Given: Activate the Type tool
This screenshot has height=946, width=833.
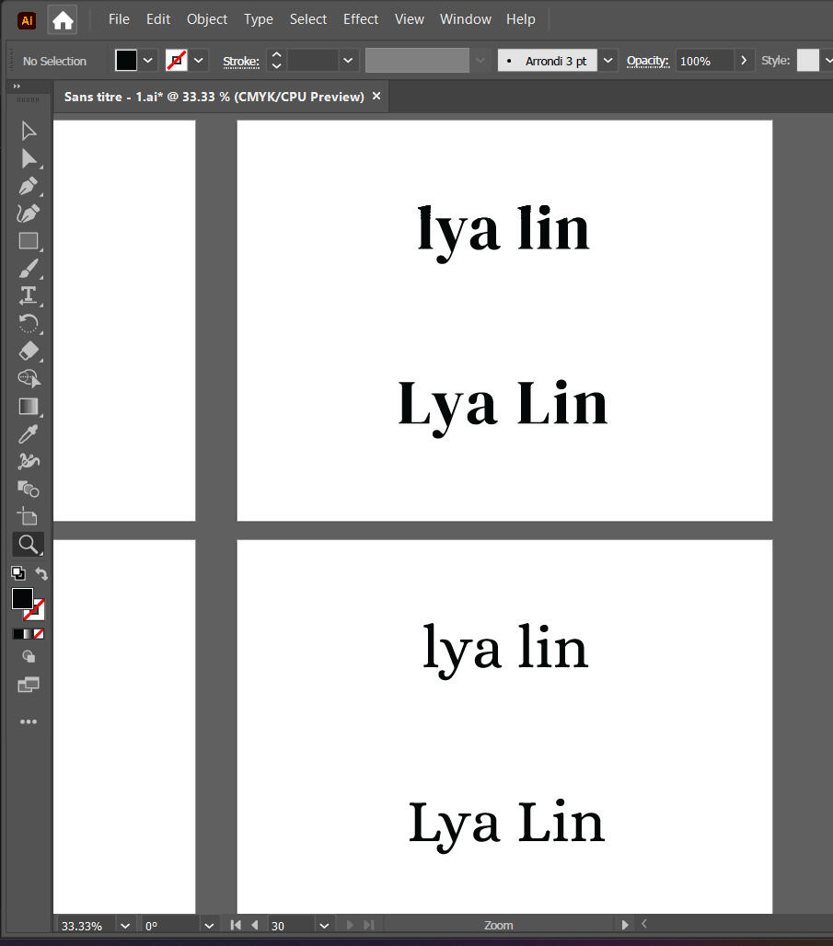Looking at the screenshot, I should (29, 295).
